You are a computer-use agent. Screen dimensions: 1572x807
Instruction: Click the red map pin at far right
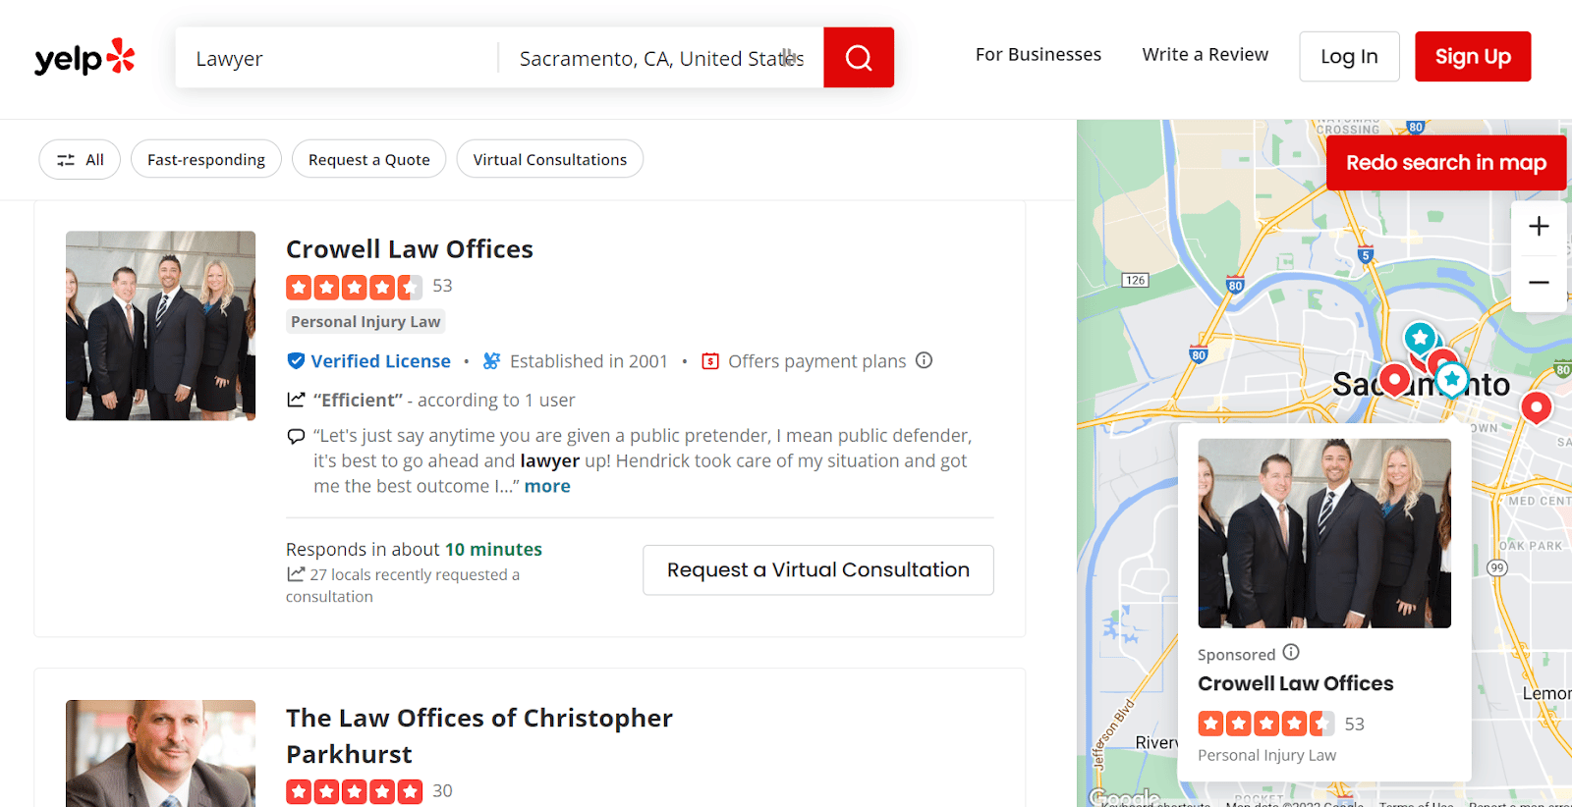point(1537,407)
